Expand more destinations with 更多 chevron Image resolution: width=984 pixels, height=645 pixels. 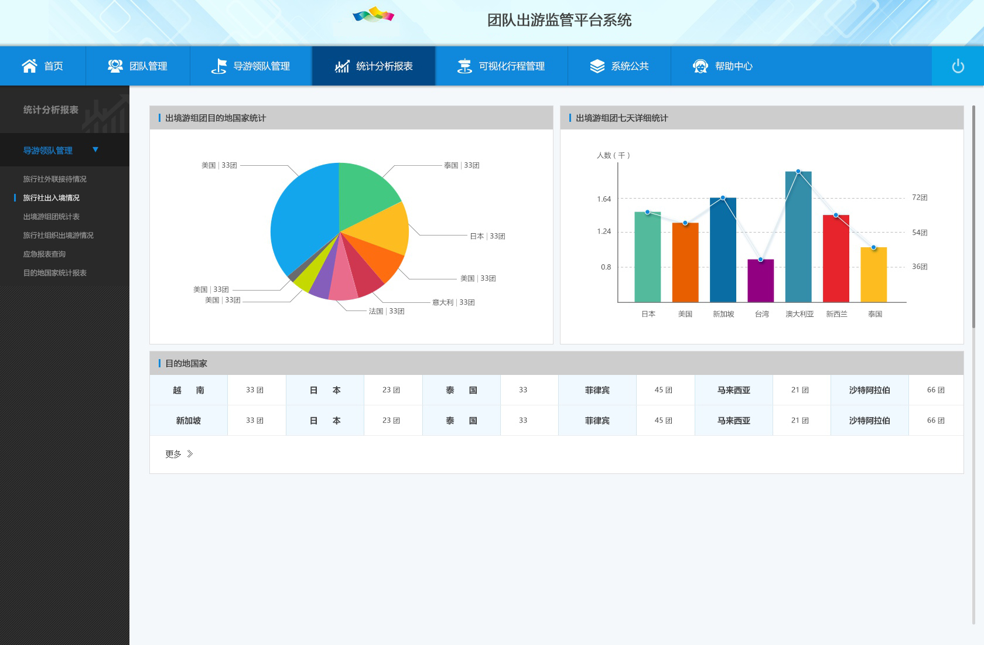189,454
